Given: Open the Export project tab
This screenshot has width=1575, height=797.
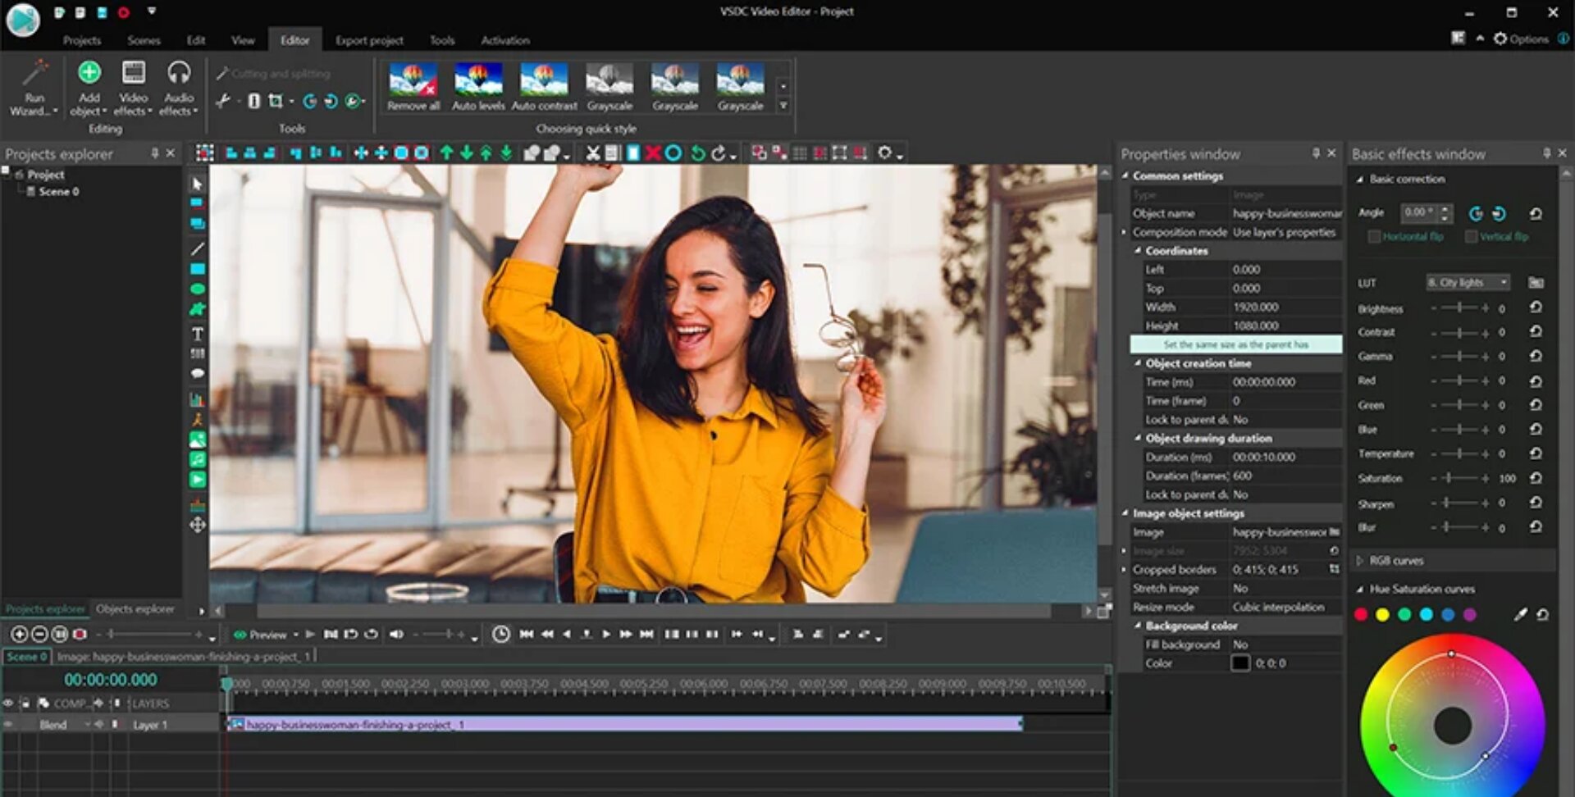Looking at the screenshot, I should tap(369, 40).
